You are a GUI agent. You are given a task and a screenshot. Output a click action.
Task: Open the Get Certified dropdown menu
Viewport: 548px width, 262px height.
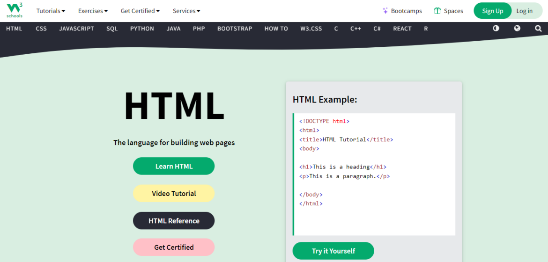140,11
